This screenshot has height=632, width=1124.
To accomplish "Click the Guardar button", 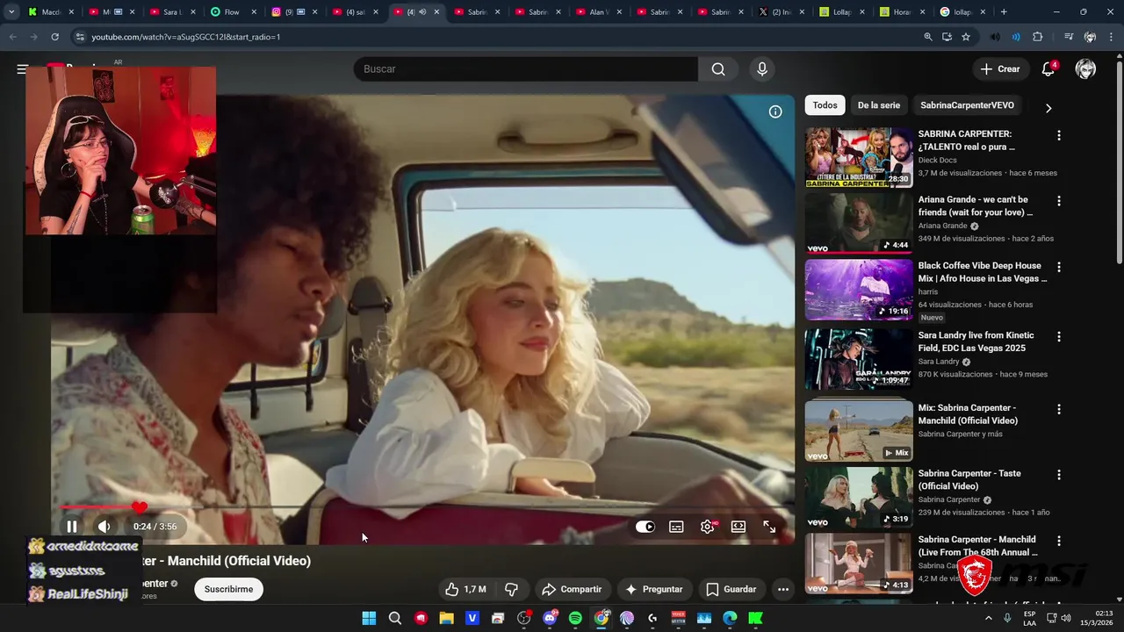I will [731, 589].
